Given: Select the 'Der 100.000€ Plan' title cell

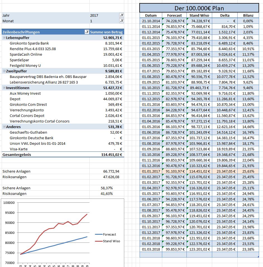Looking at the screenshot, I should pyautogui.click(x=199, y=8).
